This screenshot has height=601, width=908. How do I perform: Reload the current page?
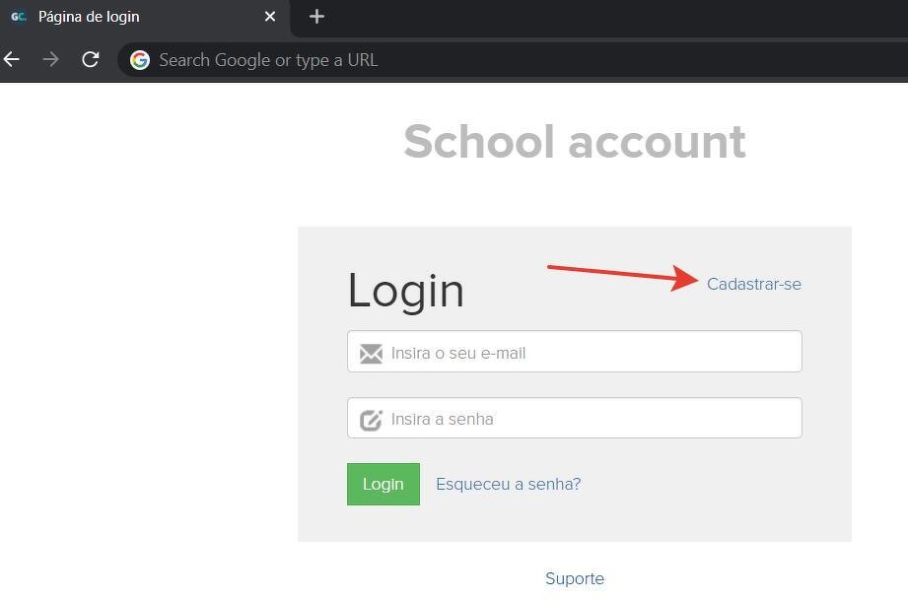pyautogui.click(x=91, y=60)
